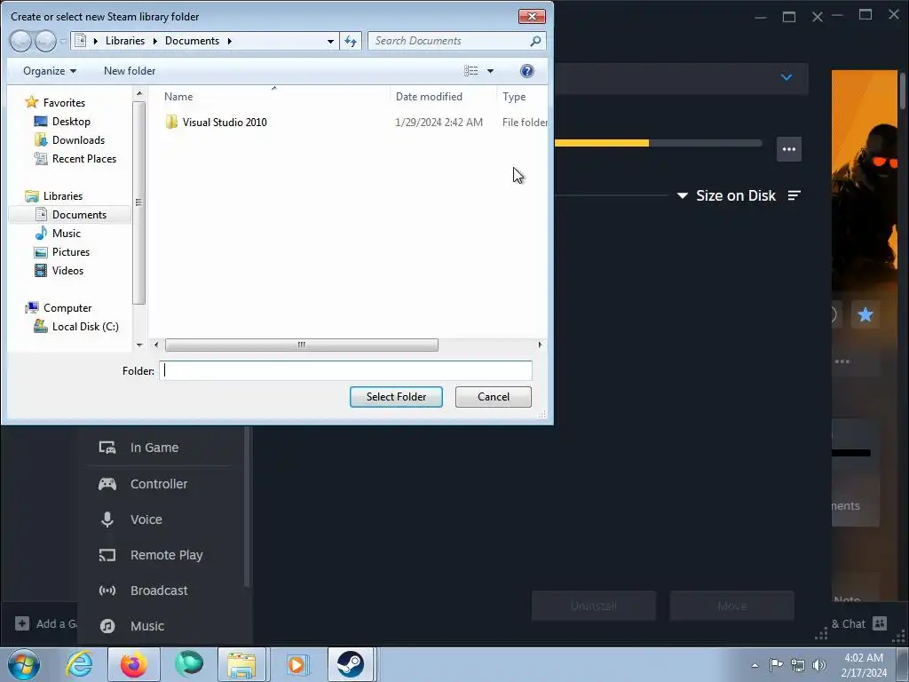Click the green sphere app icon in taskbar
The image size is (909, 682).
tap(189, 664)
